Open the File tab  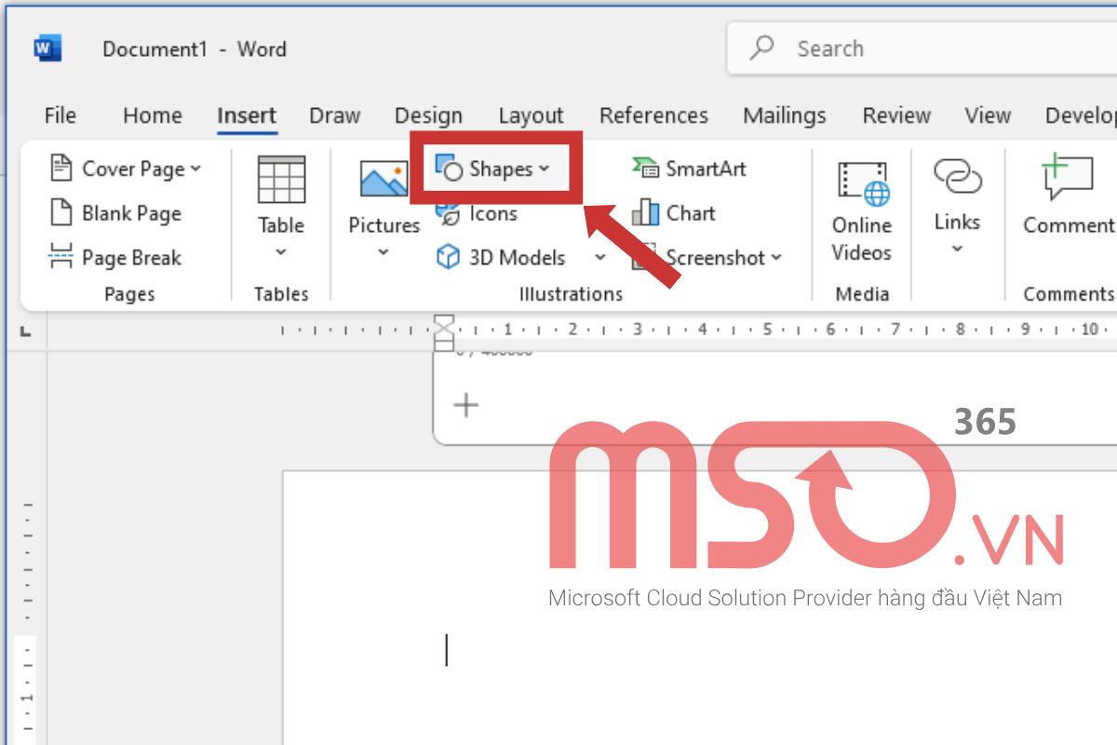tap(61, 115)
